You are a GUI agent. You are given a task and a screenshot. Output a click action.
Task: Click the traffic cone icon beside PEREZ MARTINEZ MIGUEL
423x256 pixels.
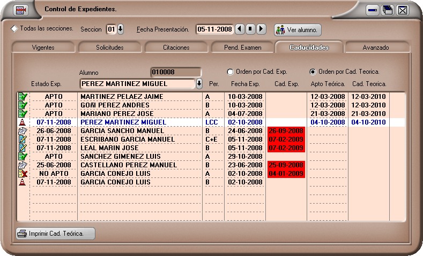click(x=23, y=122)
